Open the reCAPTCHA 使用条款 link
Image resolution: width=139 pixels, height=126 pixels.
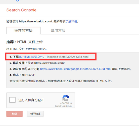pos(68,106)
